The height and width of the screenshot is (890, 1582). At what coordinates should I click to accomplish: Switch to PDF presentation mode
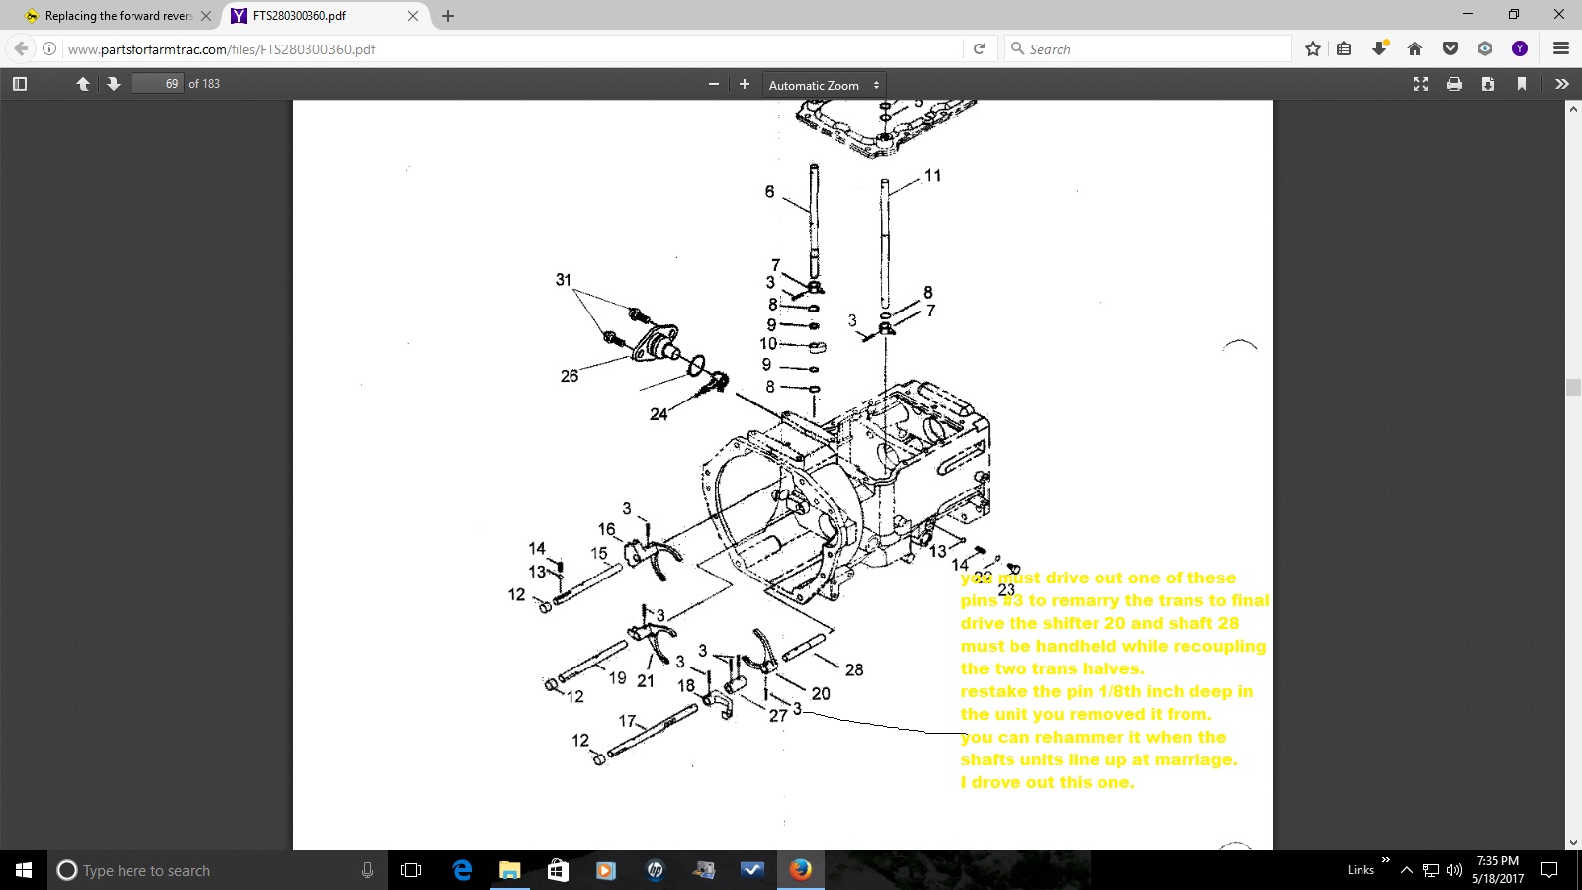(1421, 84)
